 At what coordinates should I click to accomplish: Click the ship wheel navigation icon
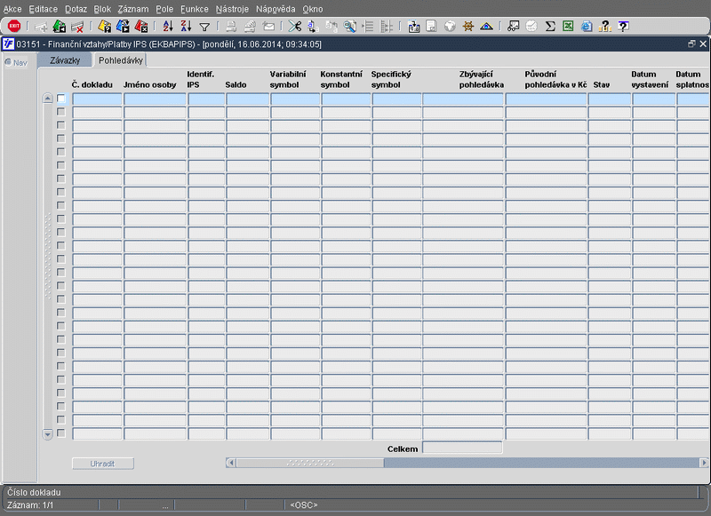pos(468,27)
